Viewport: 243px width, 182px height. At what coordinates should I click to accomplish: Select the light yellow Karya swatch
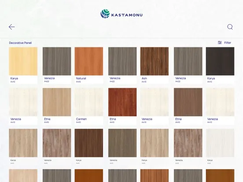pyautogui.click(x=23, y=61)
